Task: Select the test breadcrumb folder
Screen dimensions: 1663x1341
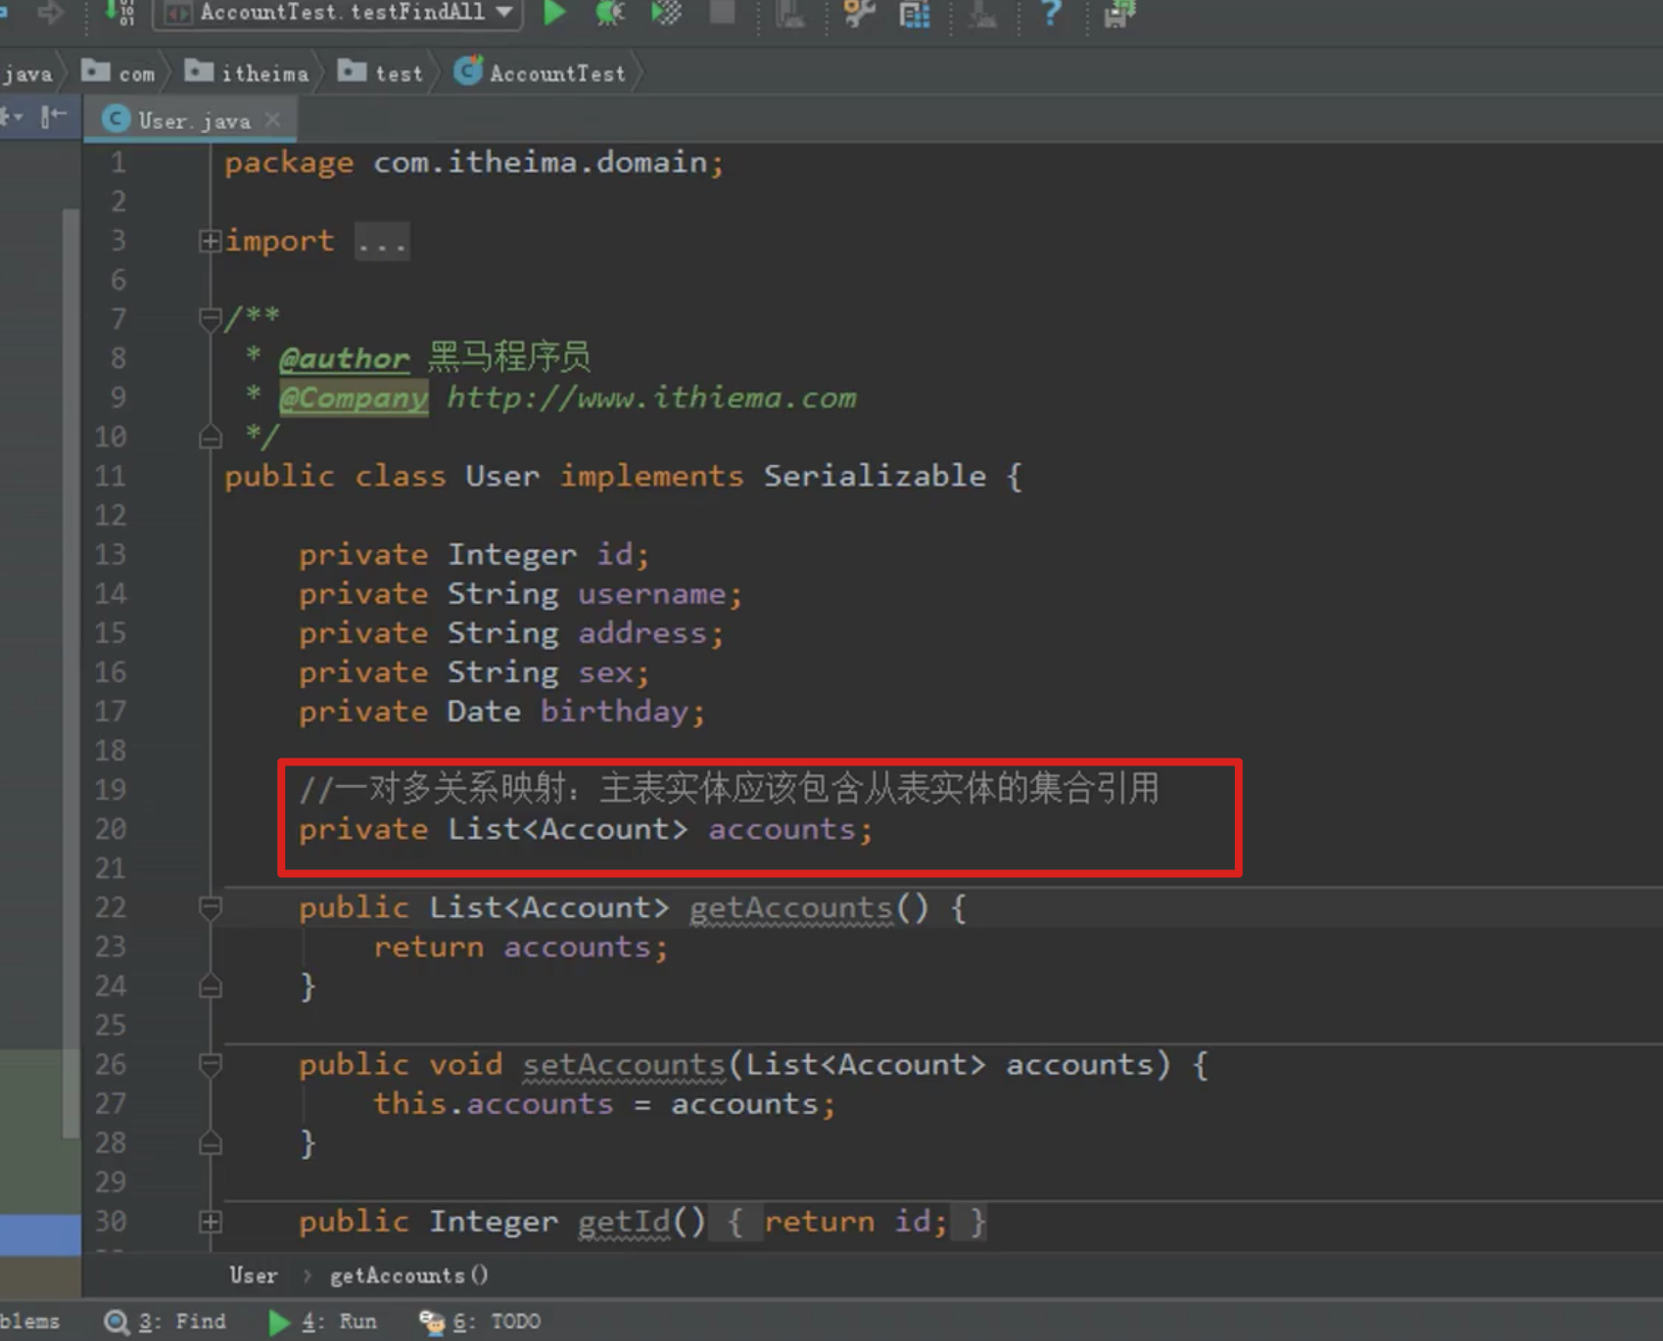Action: coord(380,73)
